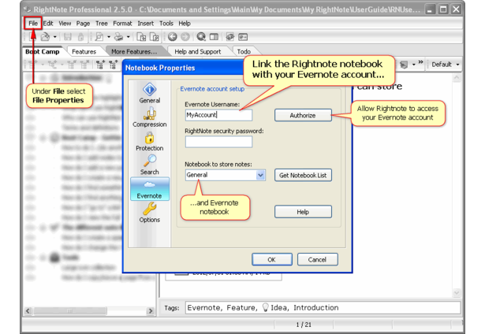Click the lightbulb icon beside the Idea tag
Viewport: 485px width, 334px height.
pyautogui.click(x=266, y=307)
